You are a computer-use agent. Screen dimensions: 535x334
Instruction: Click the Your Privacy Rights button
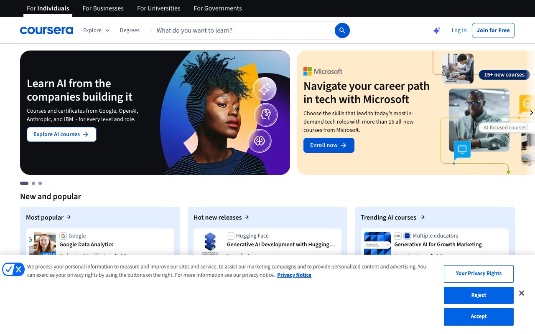pos(479,273)
